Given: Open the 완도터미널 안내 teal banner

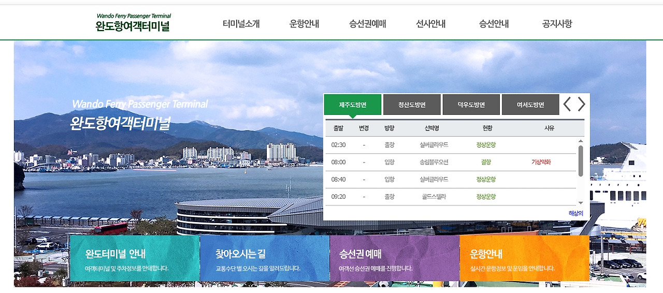Looking at the screenshot, I should pyautogui.click(x=135, y=258).
